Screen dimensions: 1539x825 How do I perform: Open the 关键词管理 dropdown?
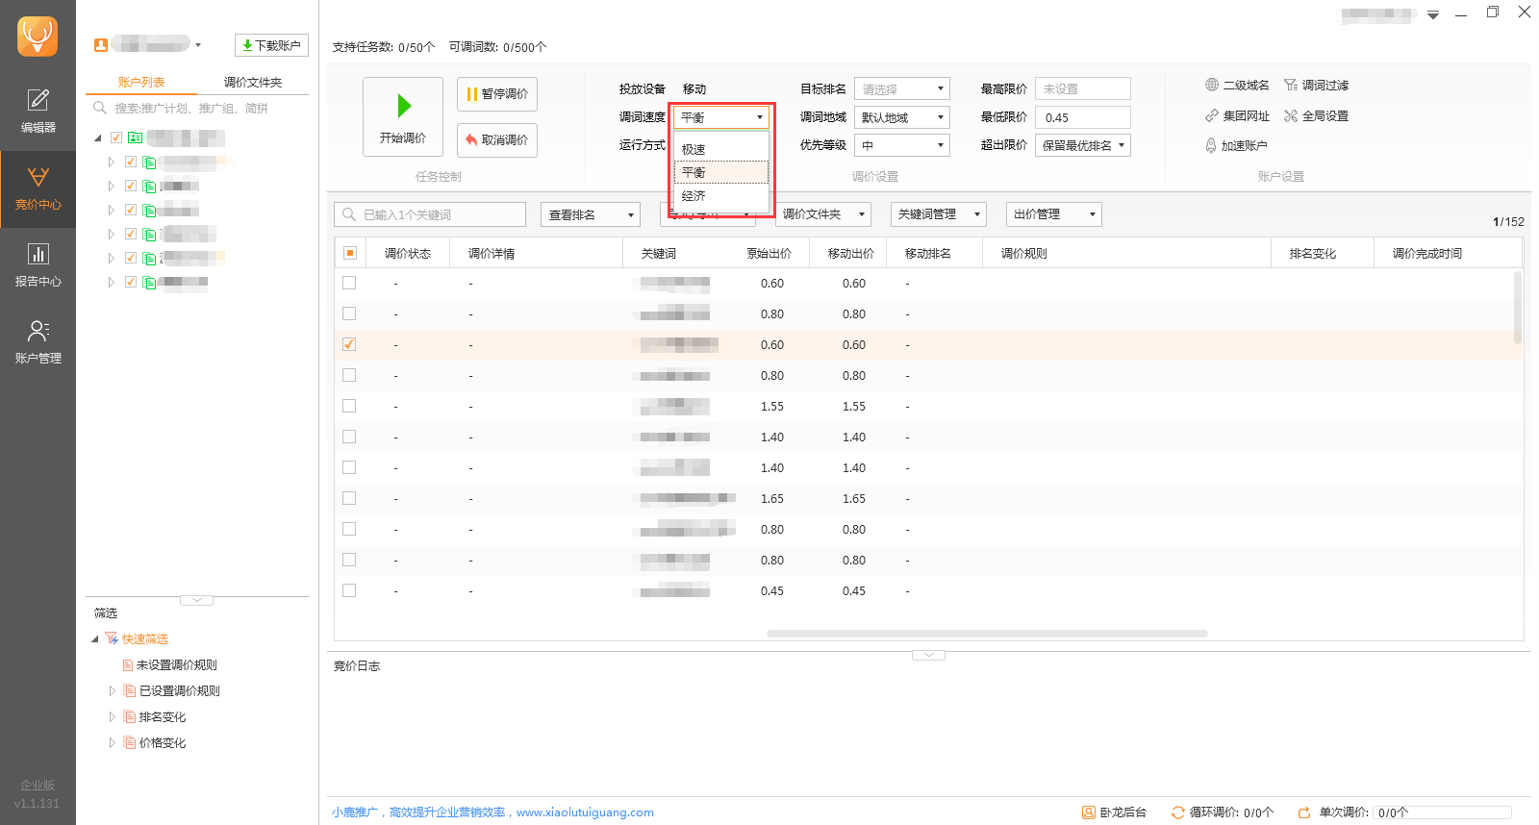click(939, 214)
